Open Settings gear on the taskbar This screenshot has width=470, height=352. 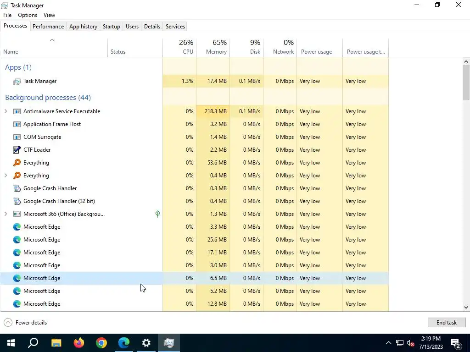146,343
